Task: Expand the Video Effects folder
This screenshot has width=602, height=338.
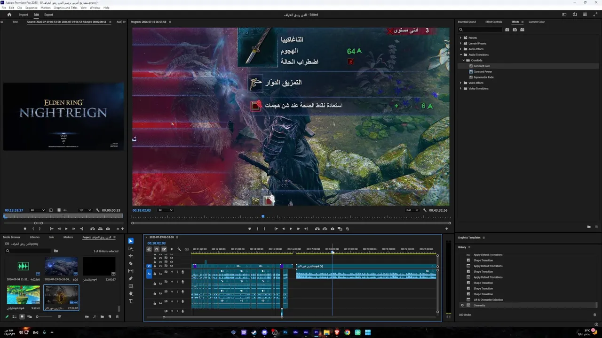Action: (460, 83)
